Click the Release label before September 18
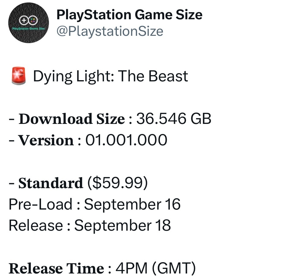Screen dimensions: 283x279 [35, 225]
